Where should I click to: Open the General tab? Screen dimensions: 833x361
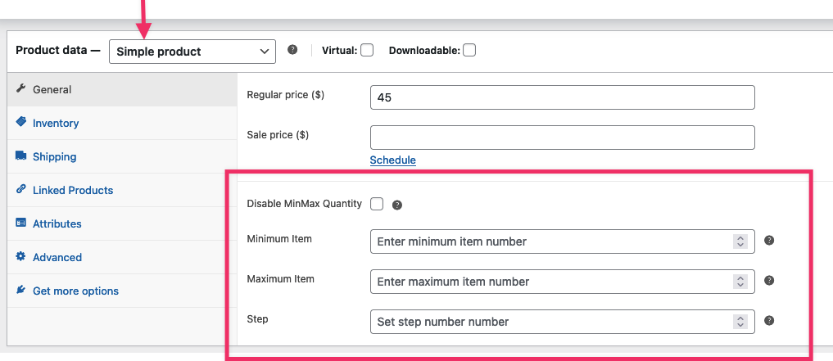pos(122,89)
